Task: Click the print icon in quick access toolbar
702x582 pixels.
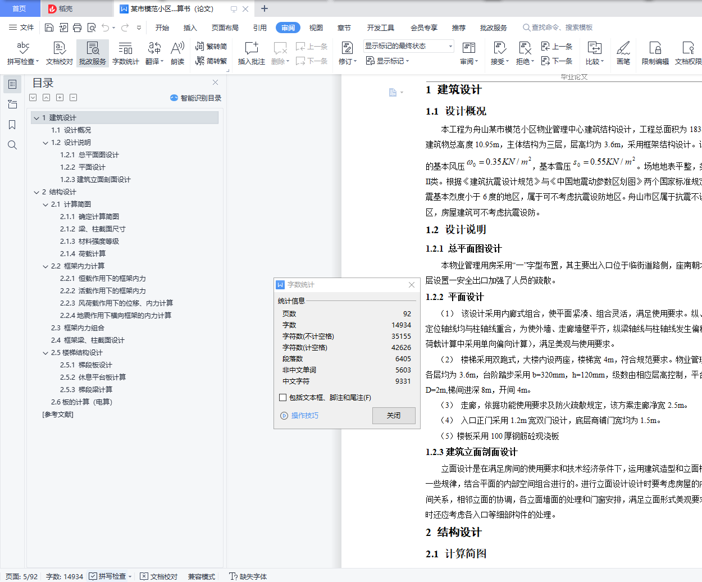Action: click(x=77, y=28)
